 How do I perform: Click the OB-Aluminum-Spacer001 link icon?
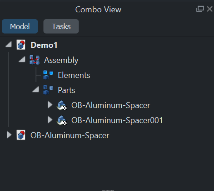pos(62,120)
